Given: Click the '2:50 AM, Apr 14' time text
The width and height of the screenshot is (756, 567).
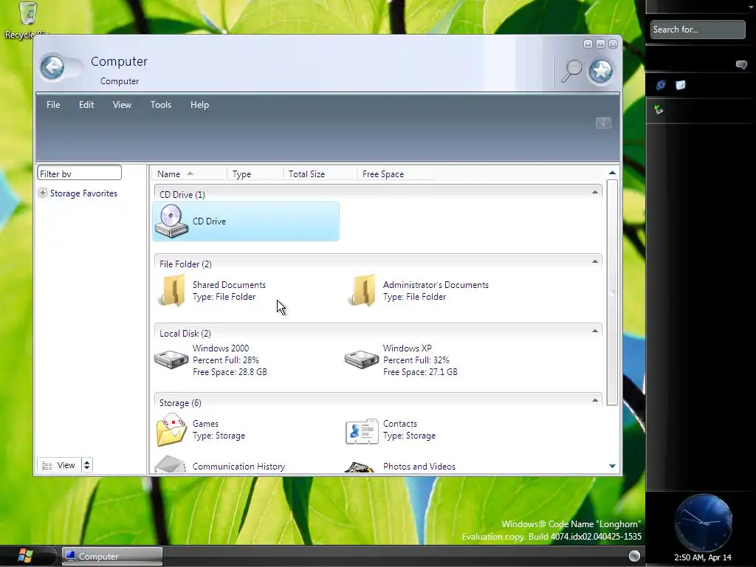Looking at the screenshot, I should (703, 557).
